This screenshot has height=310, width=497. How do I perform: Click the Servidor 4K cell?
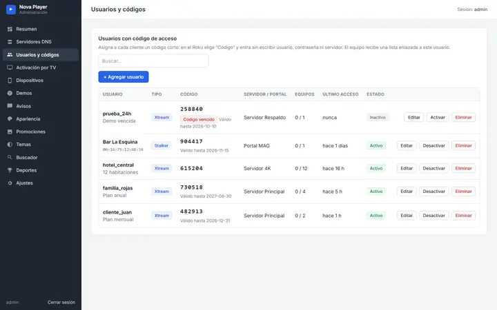(257, 168)
